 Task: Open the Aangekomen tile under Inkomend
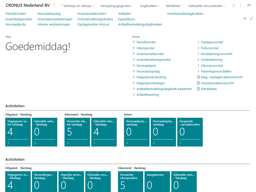click(x=157, y=181)
